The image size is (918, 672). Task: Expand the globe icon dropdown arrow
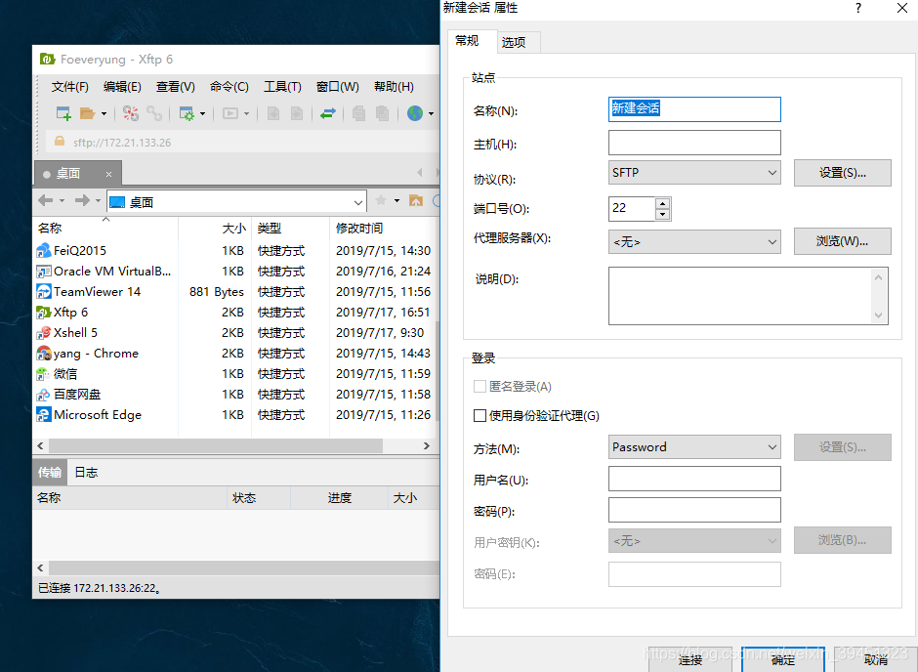tap(431, 113)
